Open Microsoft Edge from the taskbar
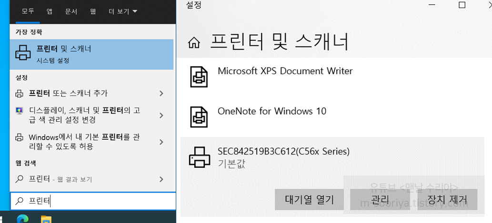492x223 pixels. (22, 219)
